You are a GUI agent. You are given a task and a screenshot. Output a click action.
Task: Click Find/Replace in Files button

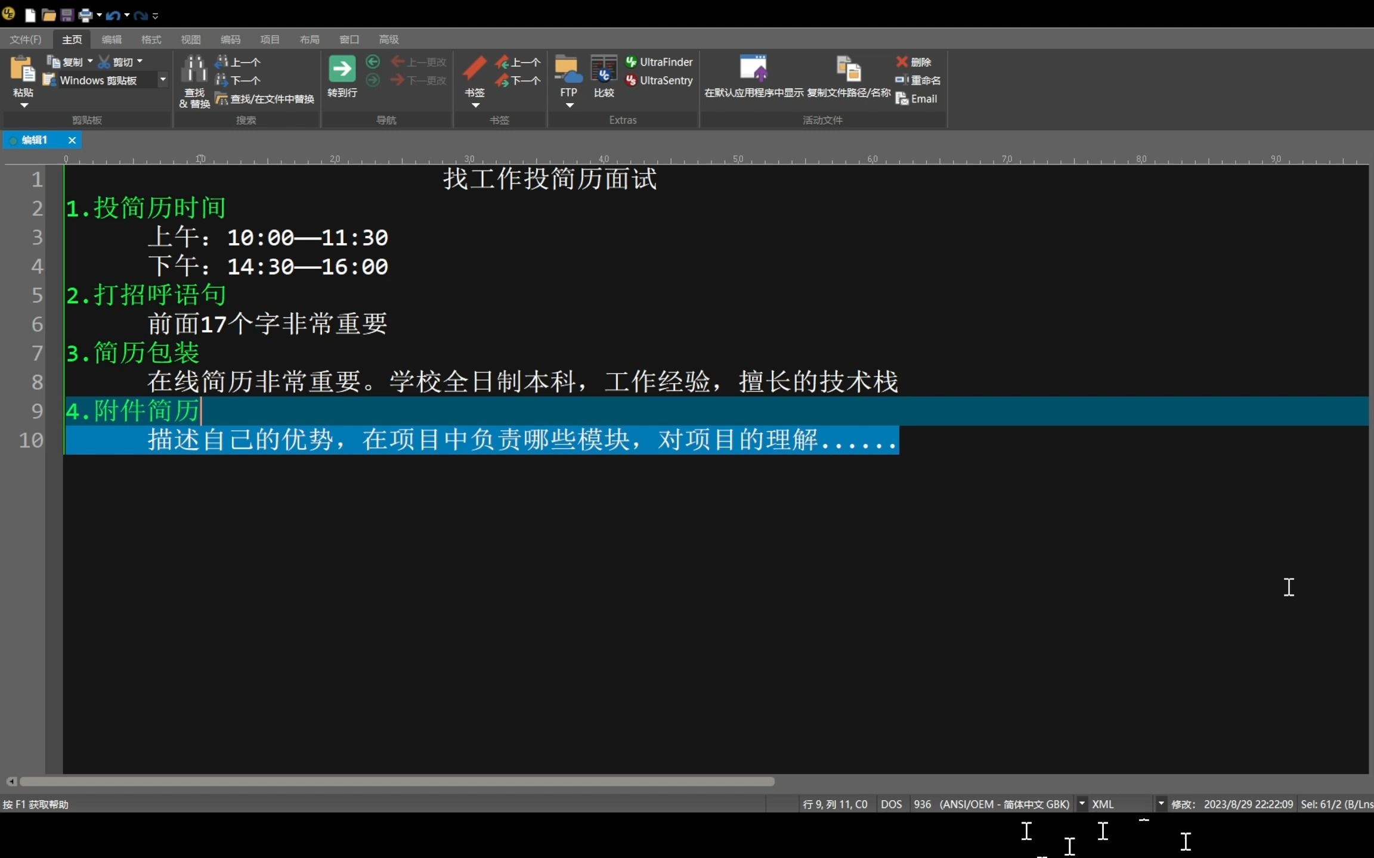[265, 99]
